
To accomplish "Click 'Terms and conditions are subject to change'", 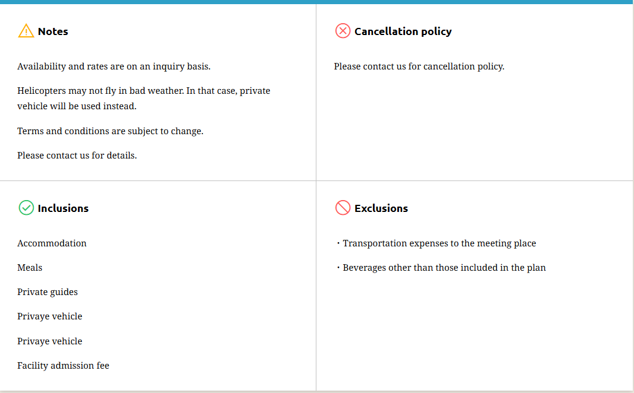I will tap(110, 131).
